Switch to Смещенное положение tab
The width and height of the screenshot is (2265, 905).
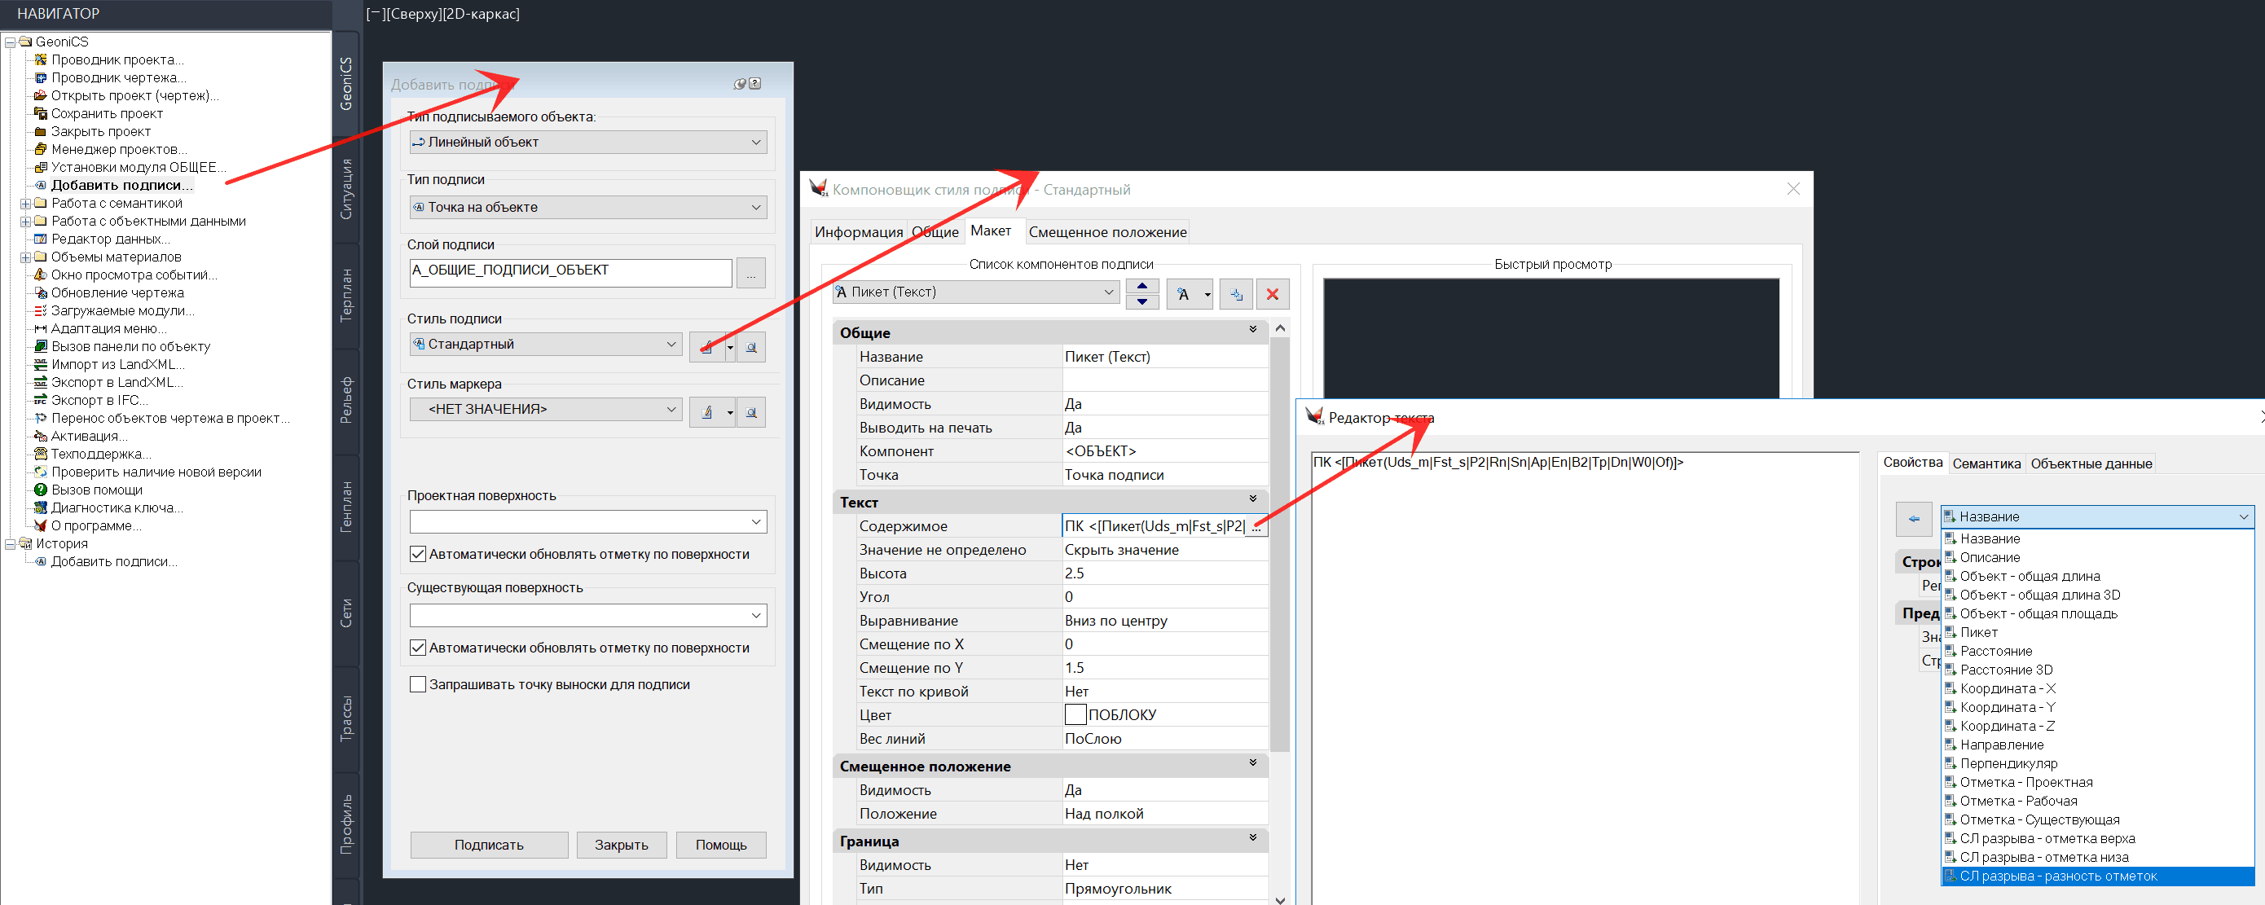pyautogui.click(x=1107, y=232)
